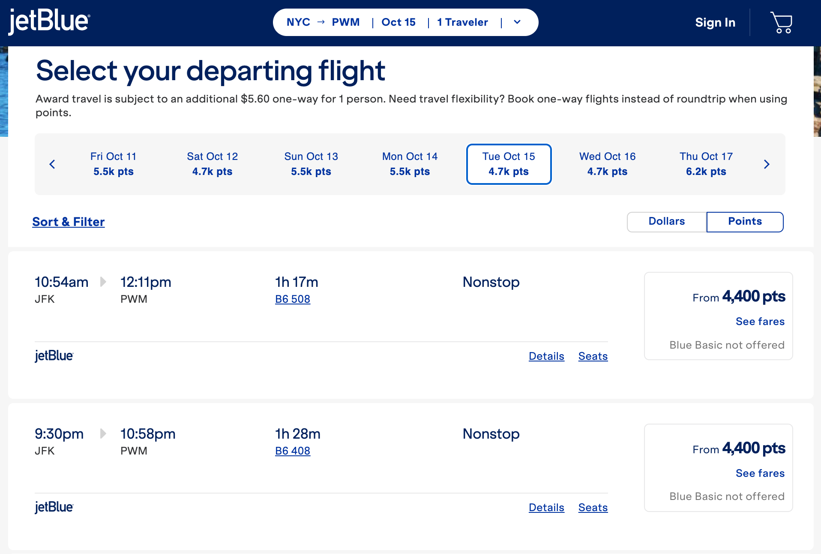Open Sort & Filter options
This screenshot has width=821, height=554.
point(69,222)
